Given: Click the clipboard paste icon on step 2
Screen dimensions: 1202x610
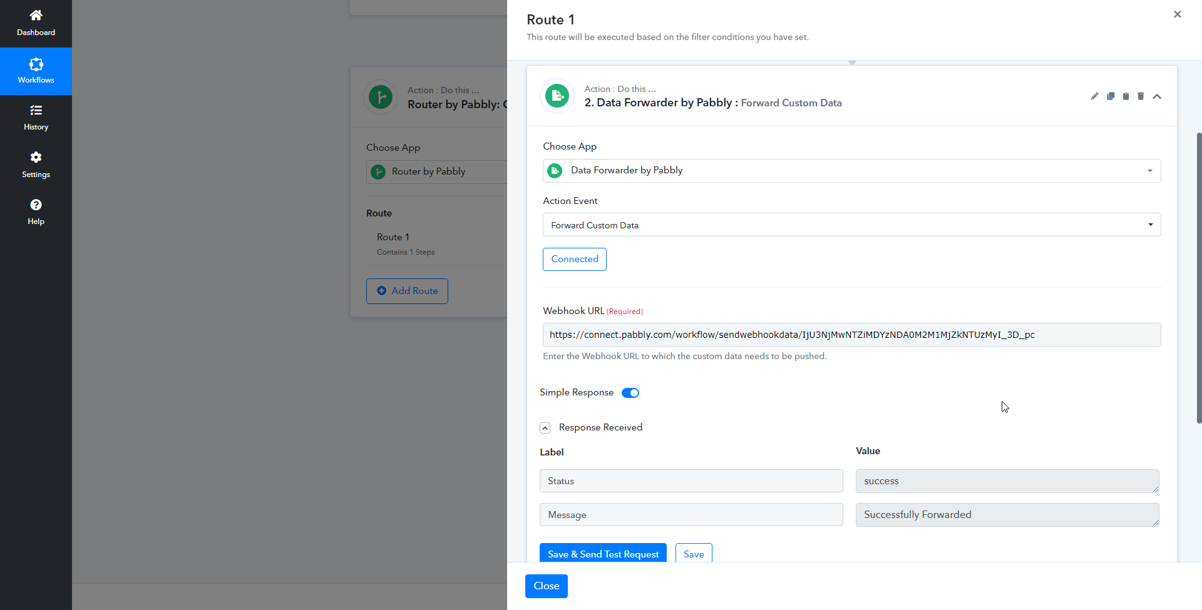Looking at the screenshot, I should tap(1126, 96).
